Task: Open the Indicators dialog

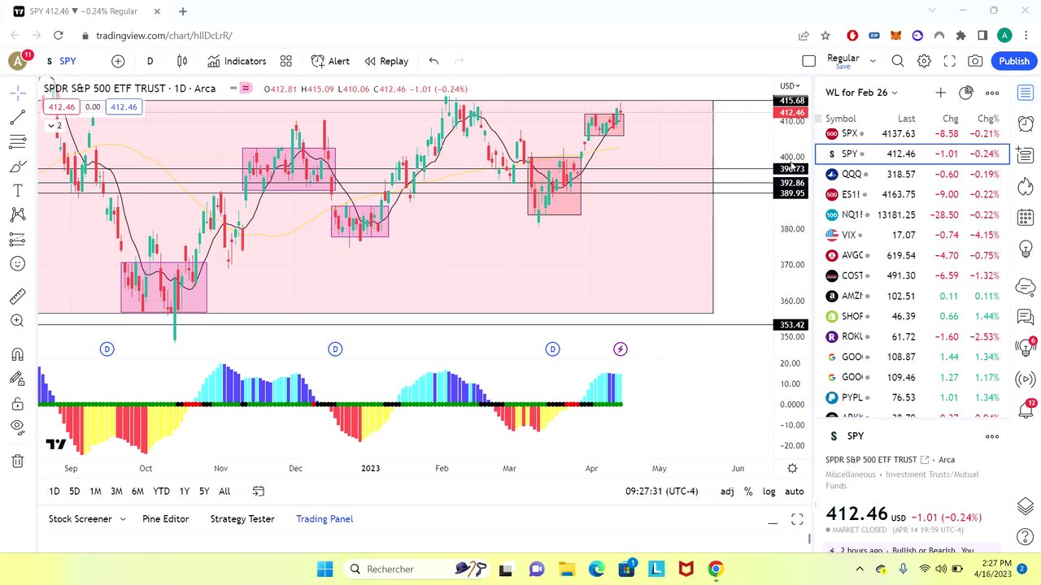Action: pos(237,61)
